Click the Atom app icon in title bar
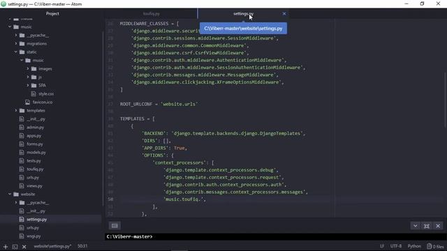This screenshot has width=447, height=251. coord(3,4)
